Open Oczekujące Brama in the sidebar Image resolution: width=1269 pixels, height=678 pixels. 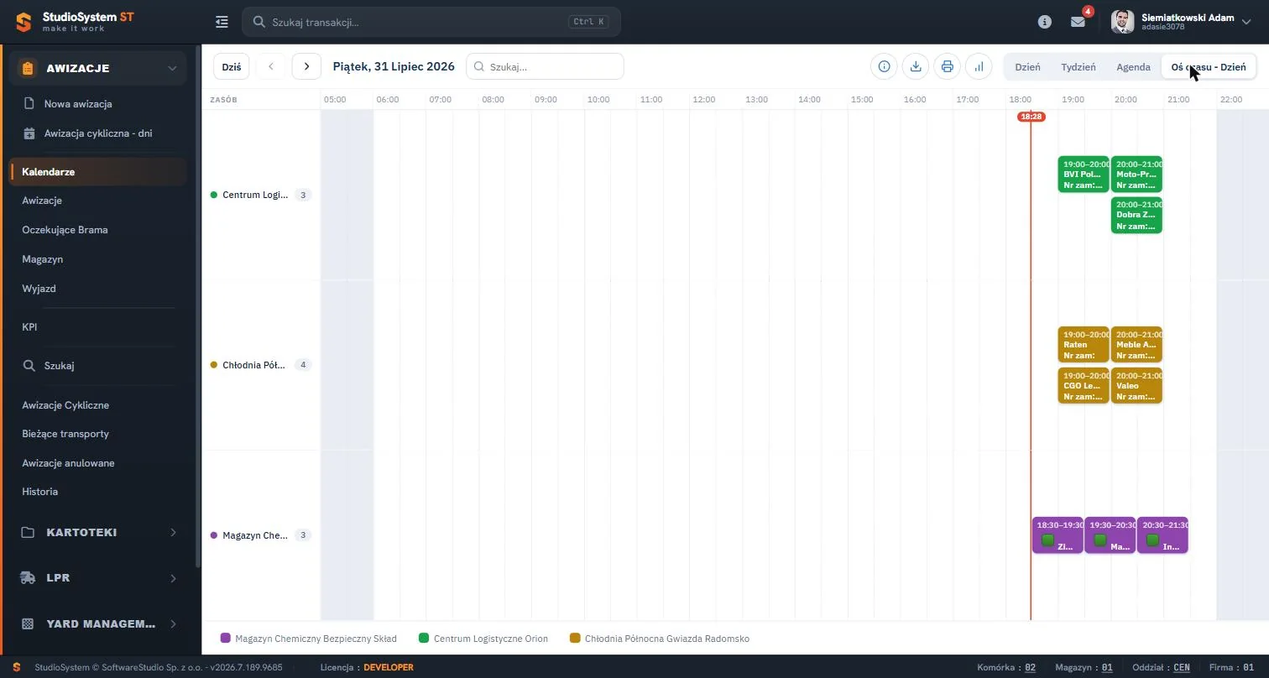pyautogui.click(x=65, y=230)
